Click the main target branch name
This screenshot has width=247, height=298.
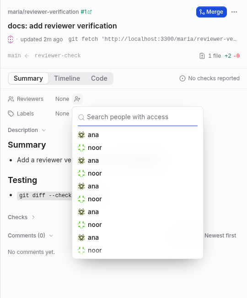coord(14,55)
